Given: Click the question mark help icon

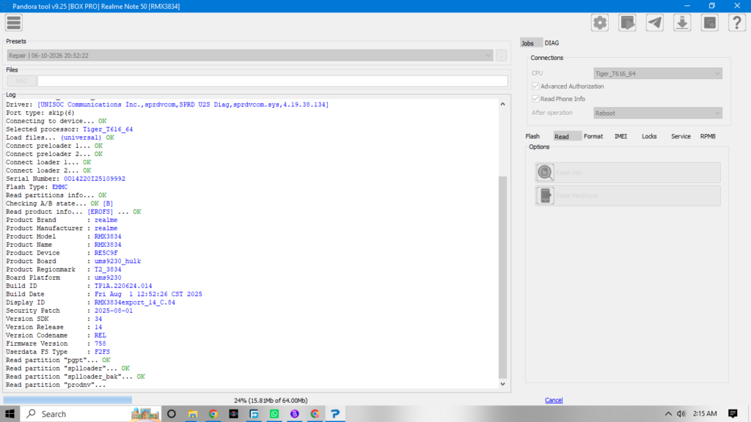Looking at the screenshot, I should (x=736, y=23).
